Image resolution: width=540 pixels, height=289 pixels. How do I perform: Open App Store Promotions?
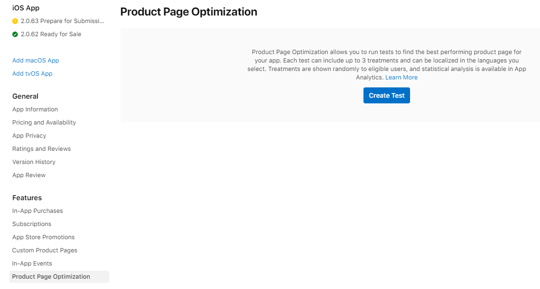coord(43,237)
